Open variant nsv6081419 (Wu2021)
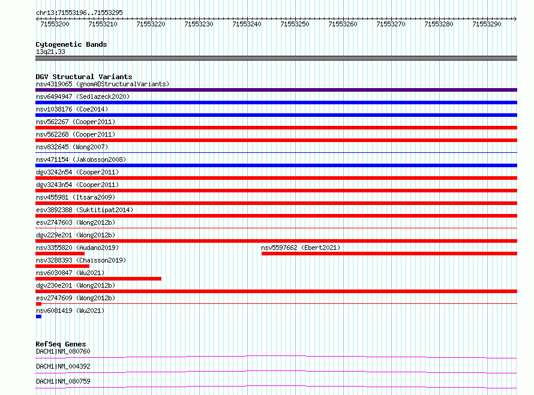 70,310
